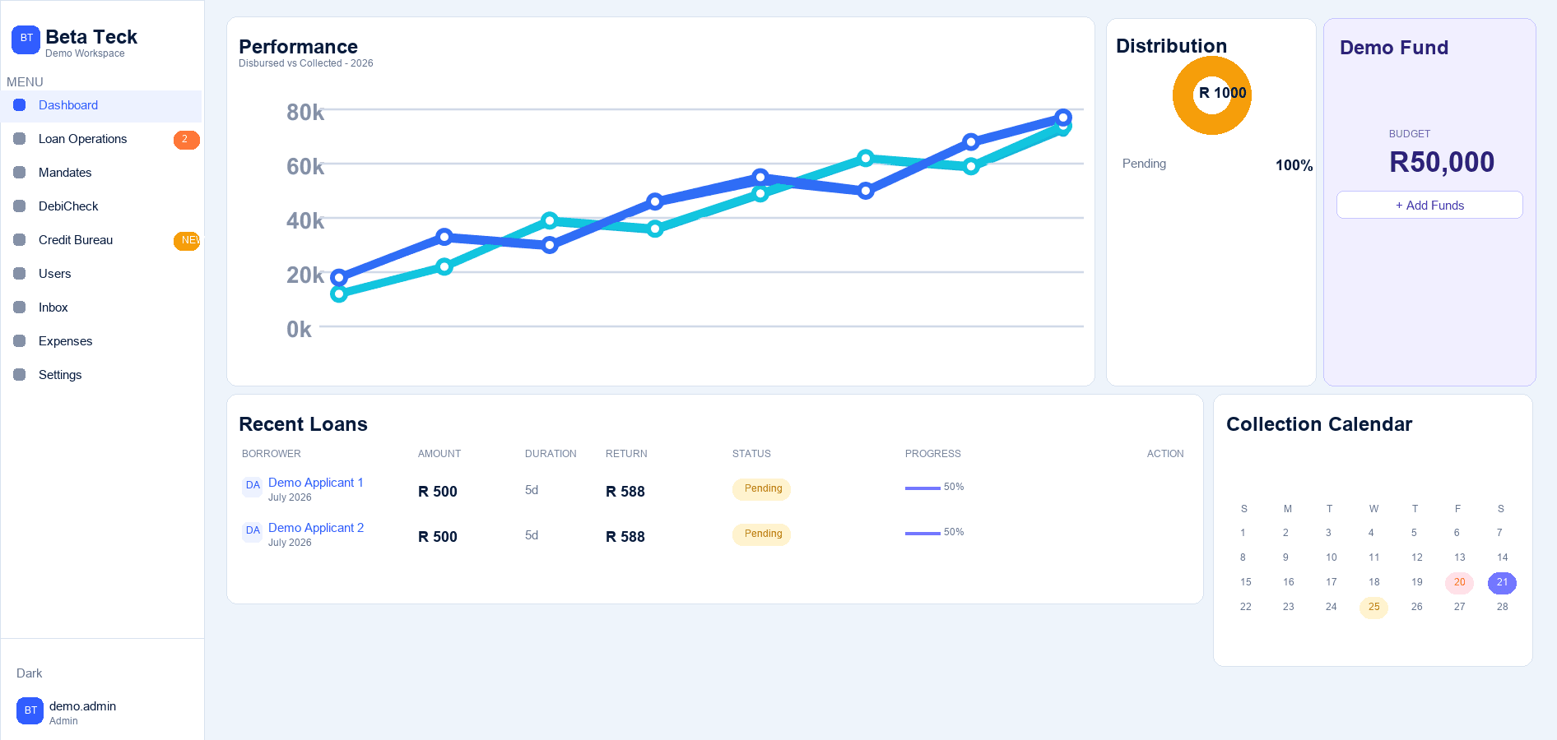Click the Pending status for Demo Applicant 1

(762, 489)
